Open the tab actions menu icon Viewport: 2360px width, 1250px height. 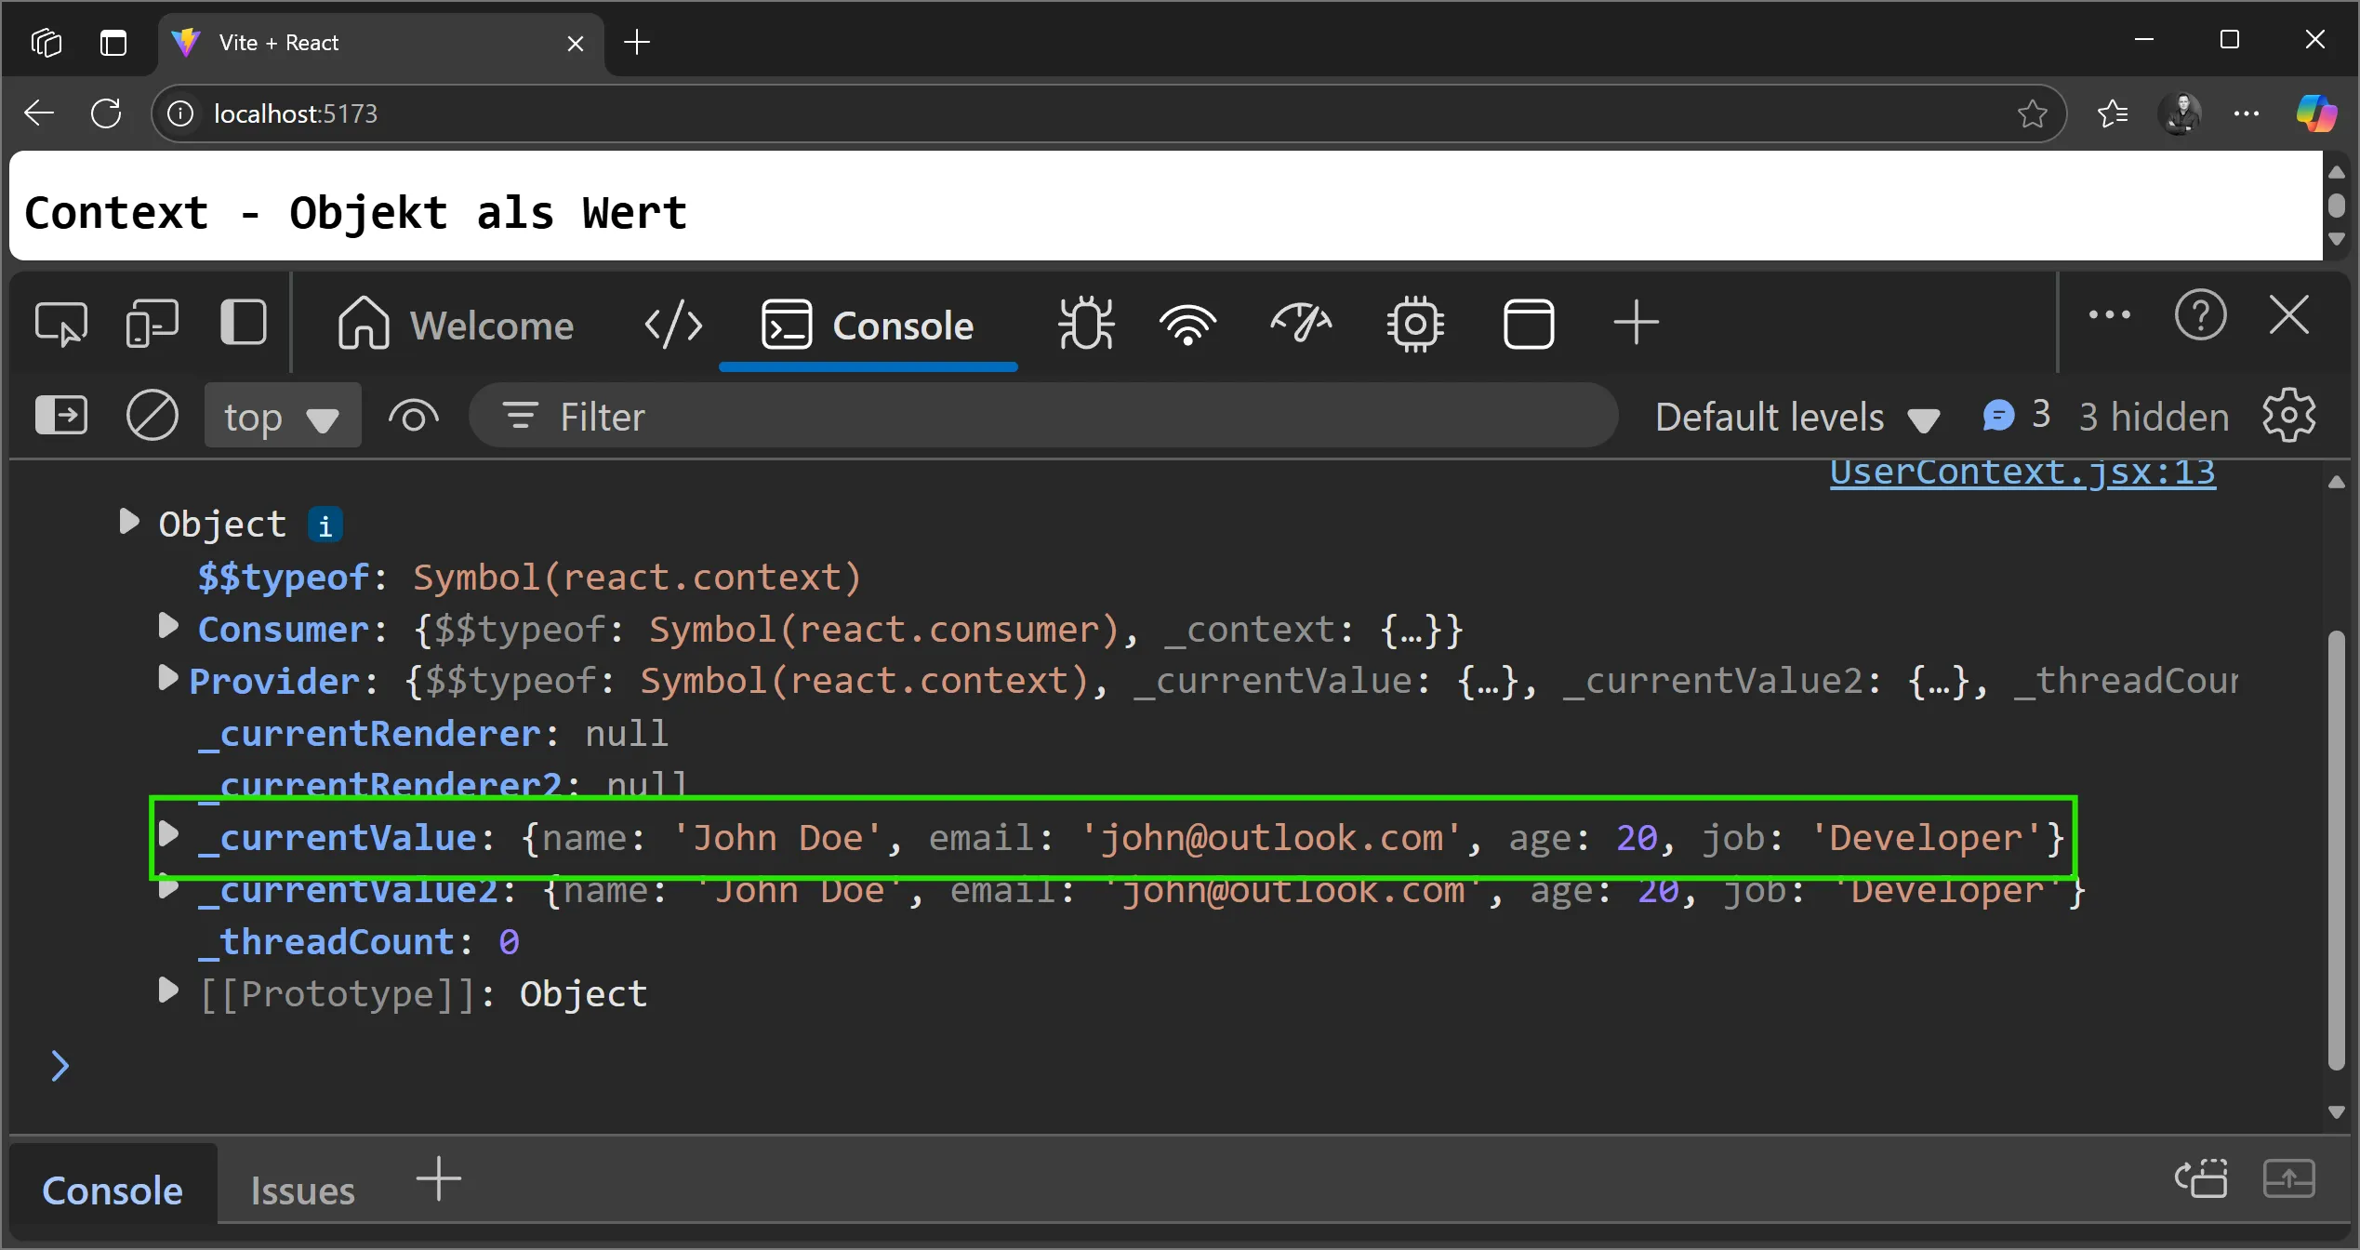(113, 42)
